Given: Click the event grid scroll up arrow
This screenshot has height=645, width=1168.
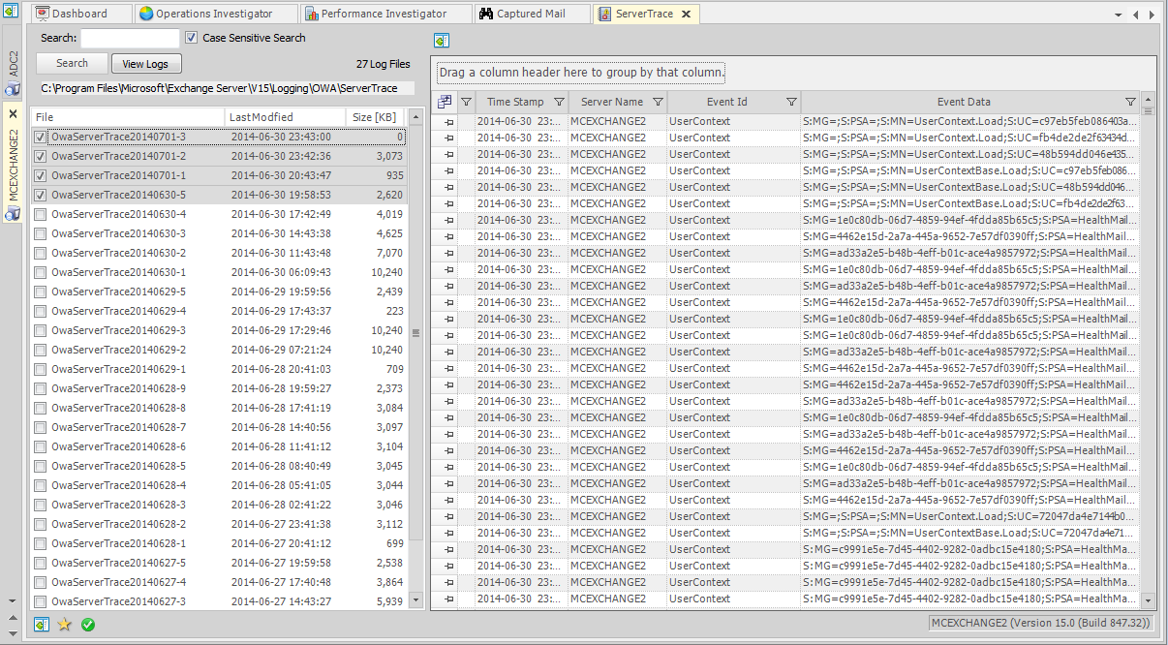Looking at the screenshot, I should [x=1149, y=99].
